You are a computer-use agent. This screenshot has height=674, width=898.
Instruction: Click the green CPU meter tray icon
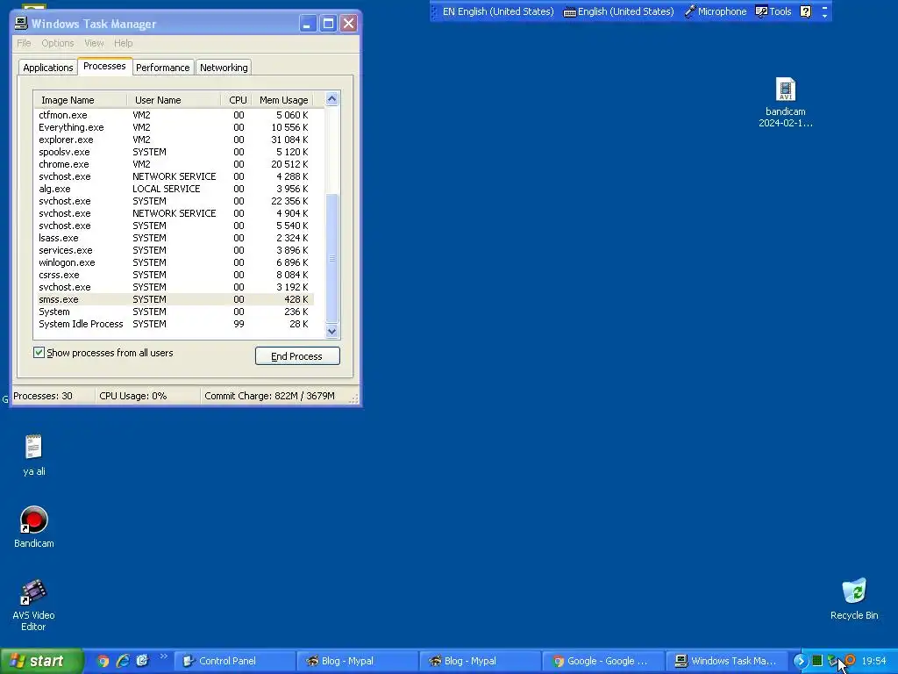(x=817, y=661)
